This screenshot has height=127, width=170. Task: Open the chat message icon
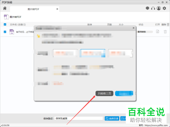[x=147, y=8]
